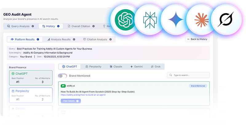Image resolution: width=246 pixels, height=131 pixels.
Task: Open the addlly.ai blog URL link
Action: coord(83,95)
